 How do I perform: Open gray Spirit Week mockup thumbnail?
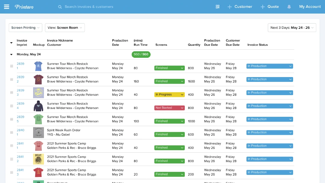38,132
